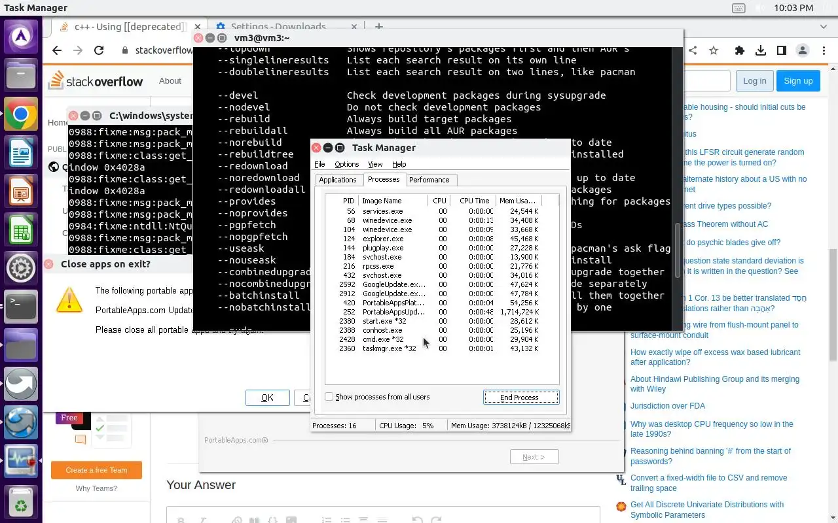Screen dimensions: 838x523
Task: Open Help menu in Task Manager
Action: pyautogui.click(x=399, y=164)
